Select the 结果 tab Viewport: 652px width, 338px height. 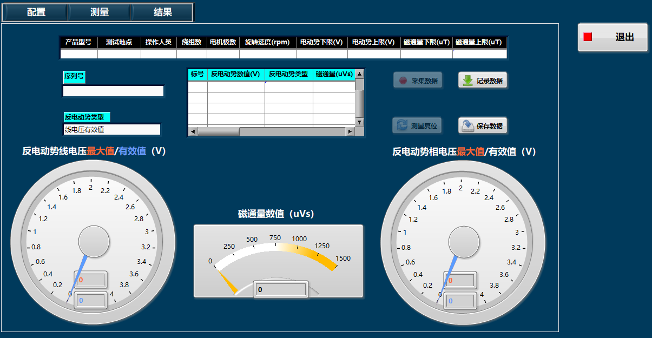163,12
